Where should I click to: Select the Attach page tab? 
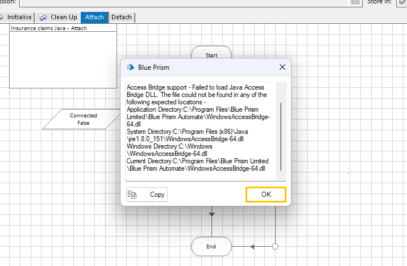tap(94, 17)
